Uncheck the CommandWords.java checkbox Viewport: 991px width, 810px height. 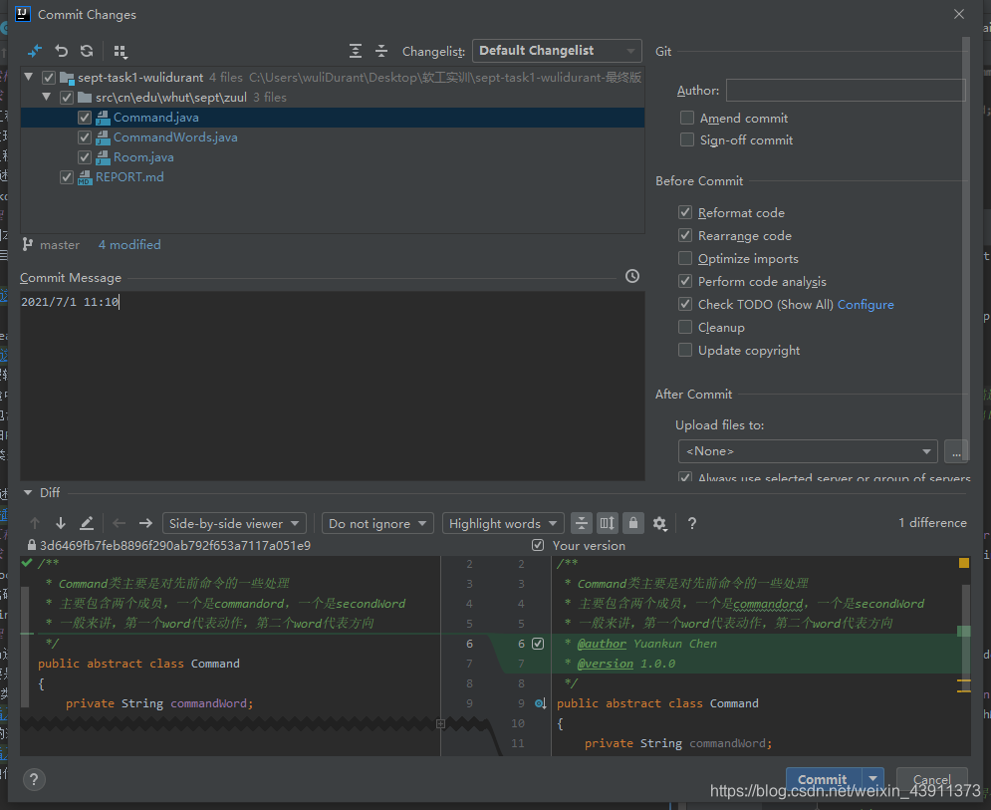[x=84, y=137]
